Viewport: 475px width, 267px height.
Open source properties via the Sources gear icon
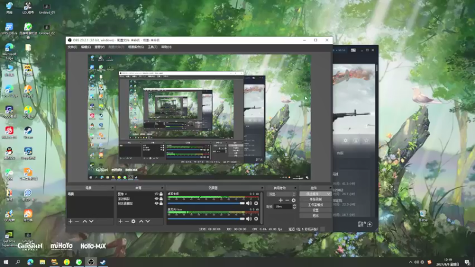click(133, 221)
